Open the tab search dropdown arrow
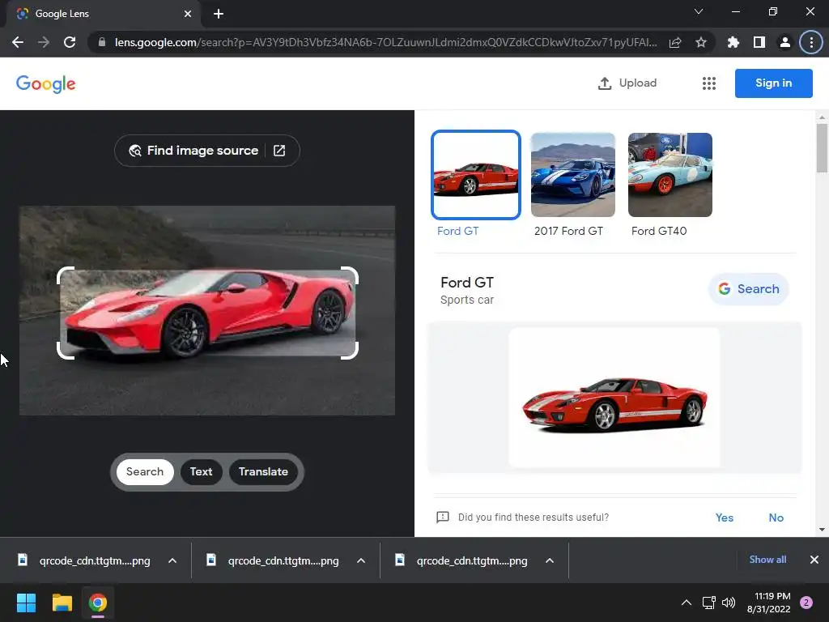The height and width of the screenshot is (622, 829). click(699, 11)
